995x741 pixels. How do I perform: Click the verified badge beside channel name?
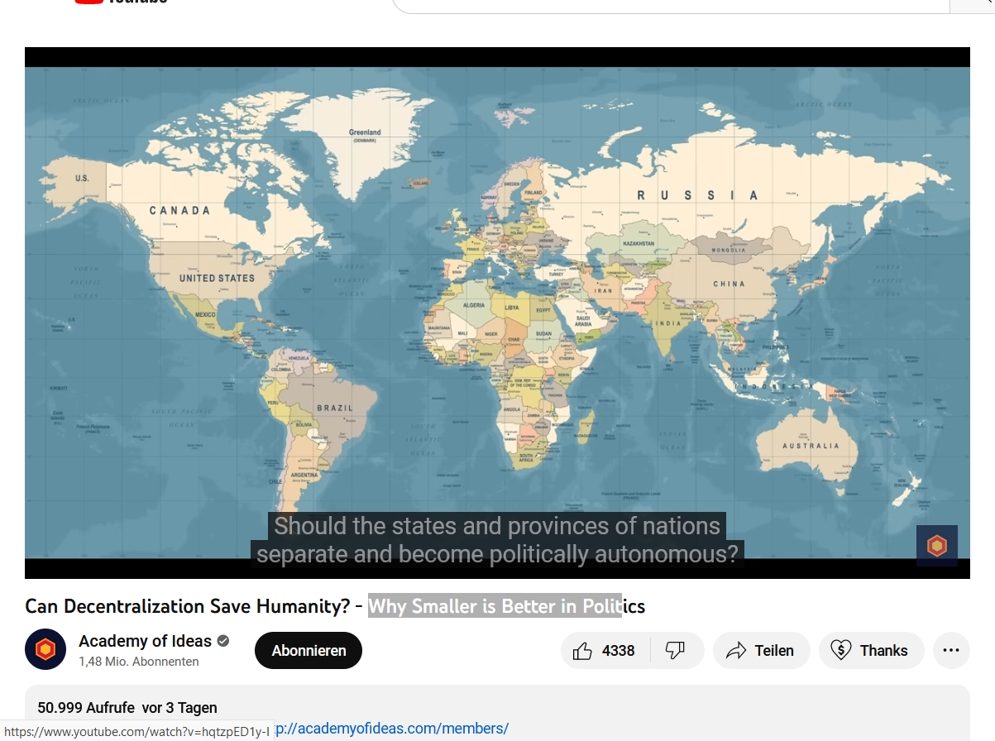click(223, 642)
